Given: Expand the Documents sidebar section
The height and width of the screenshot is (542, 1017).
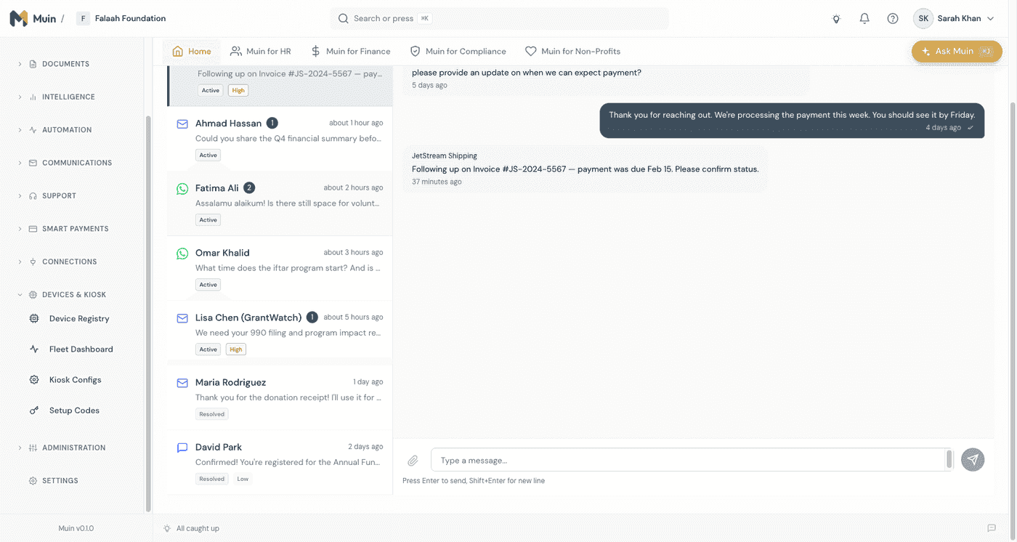Looking at the screenshot, I should [65, 64].
